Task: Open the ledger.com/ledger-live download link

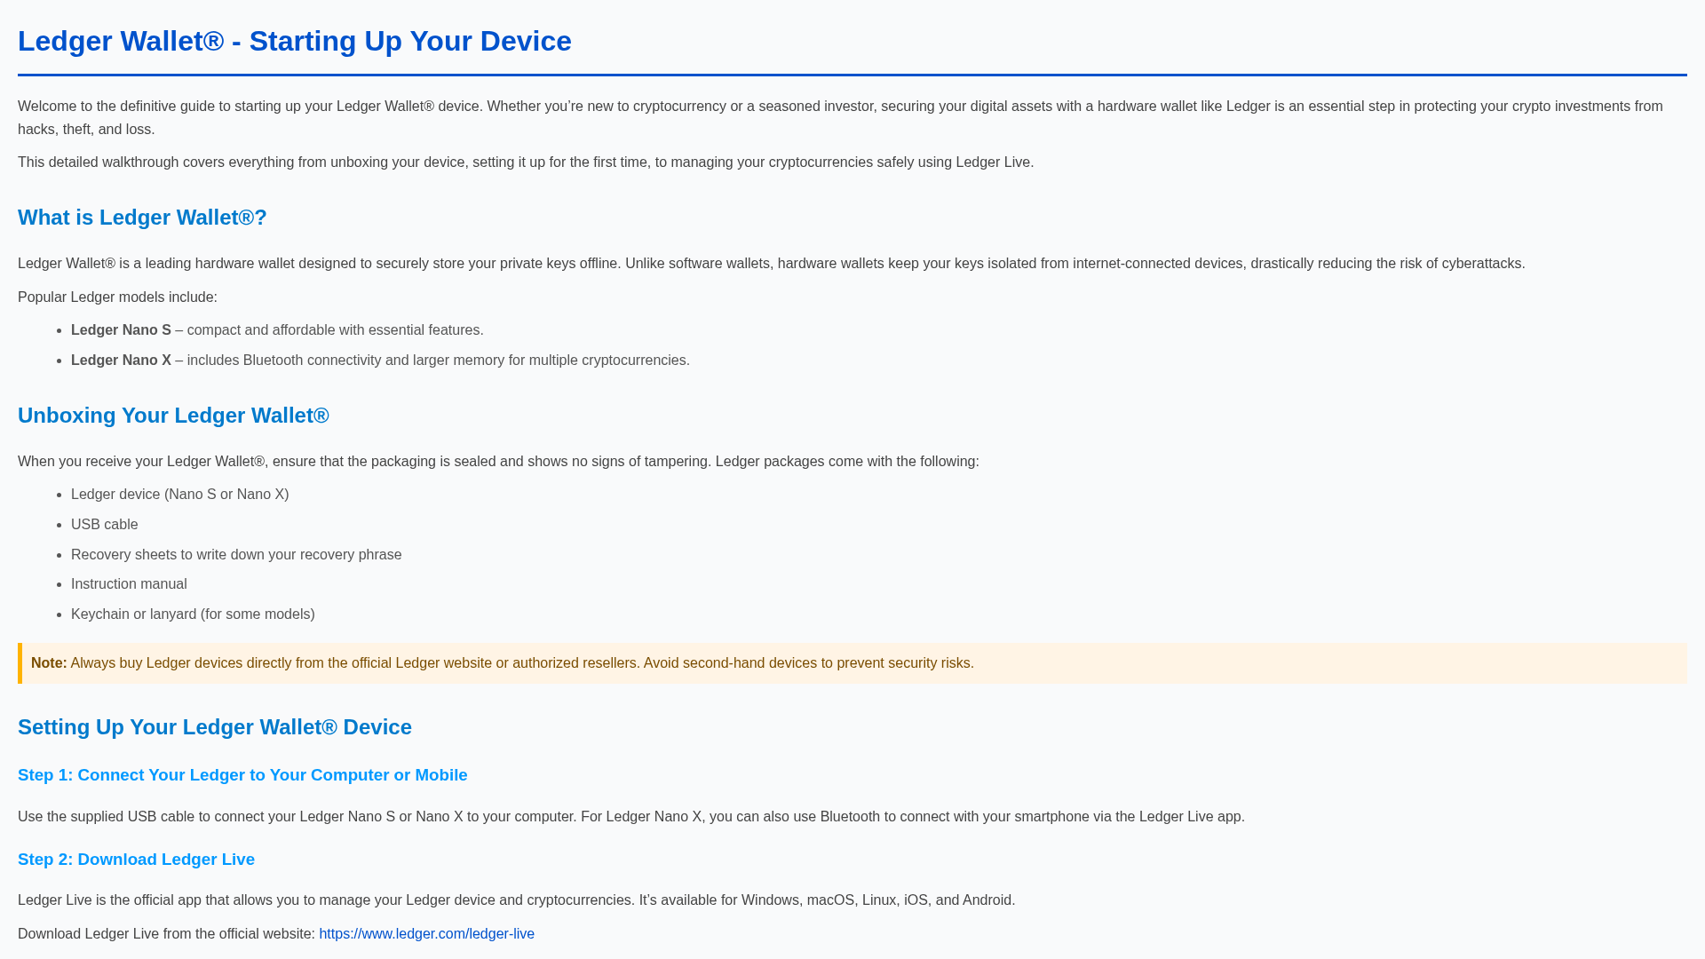Action: click(426, 933)
